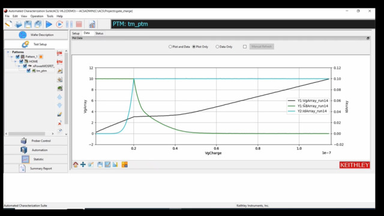Move item down with the blue down arrow
This screenshot has width=384, height=216.
(x=59, y=106)
